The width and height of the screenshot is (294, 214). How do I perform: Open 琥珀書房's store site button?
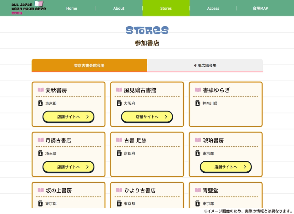click(x=226, y=167)
